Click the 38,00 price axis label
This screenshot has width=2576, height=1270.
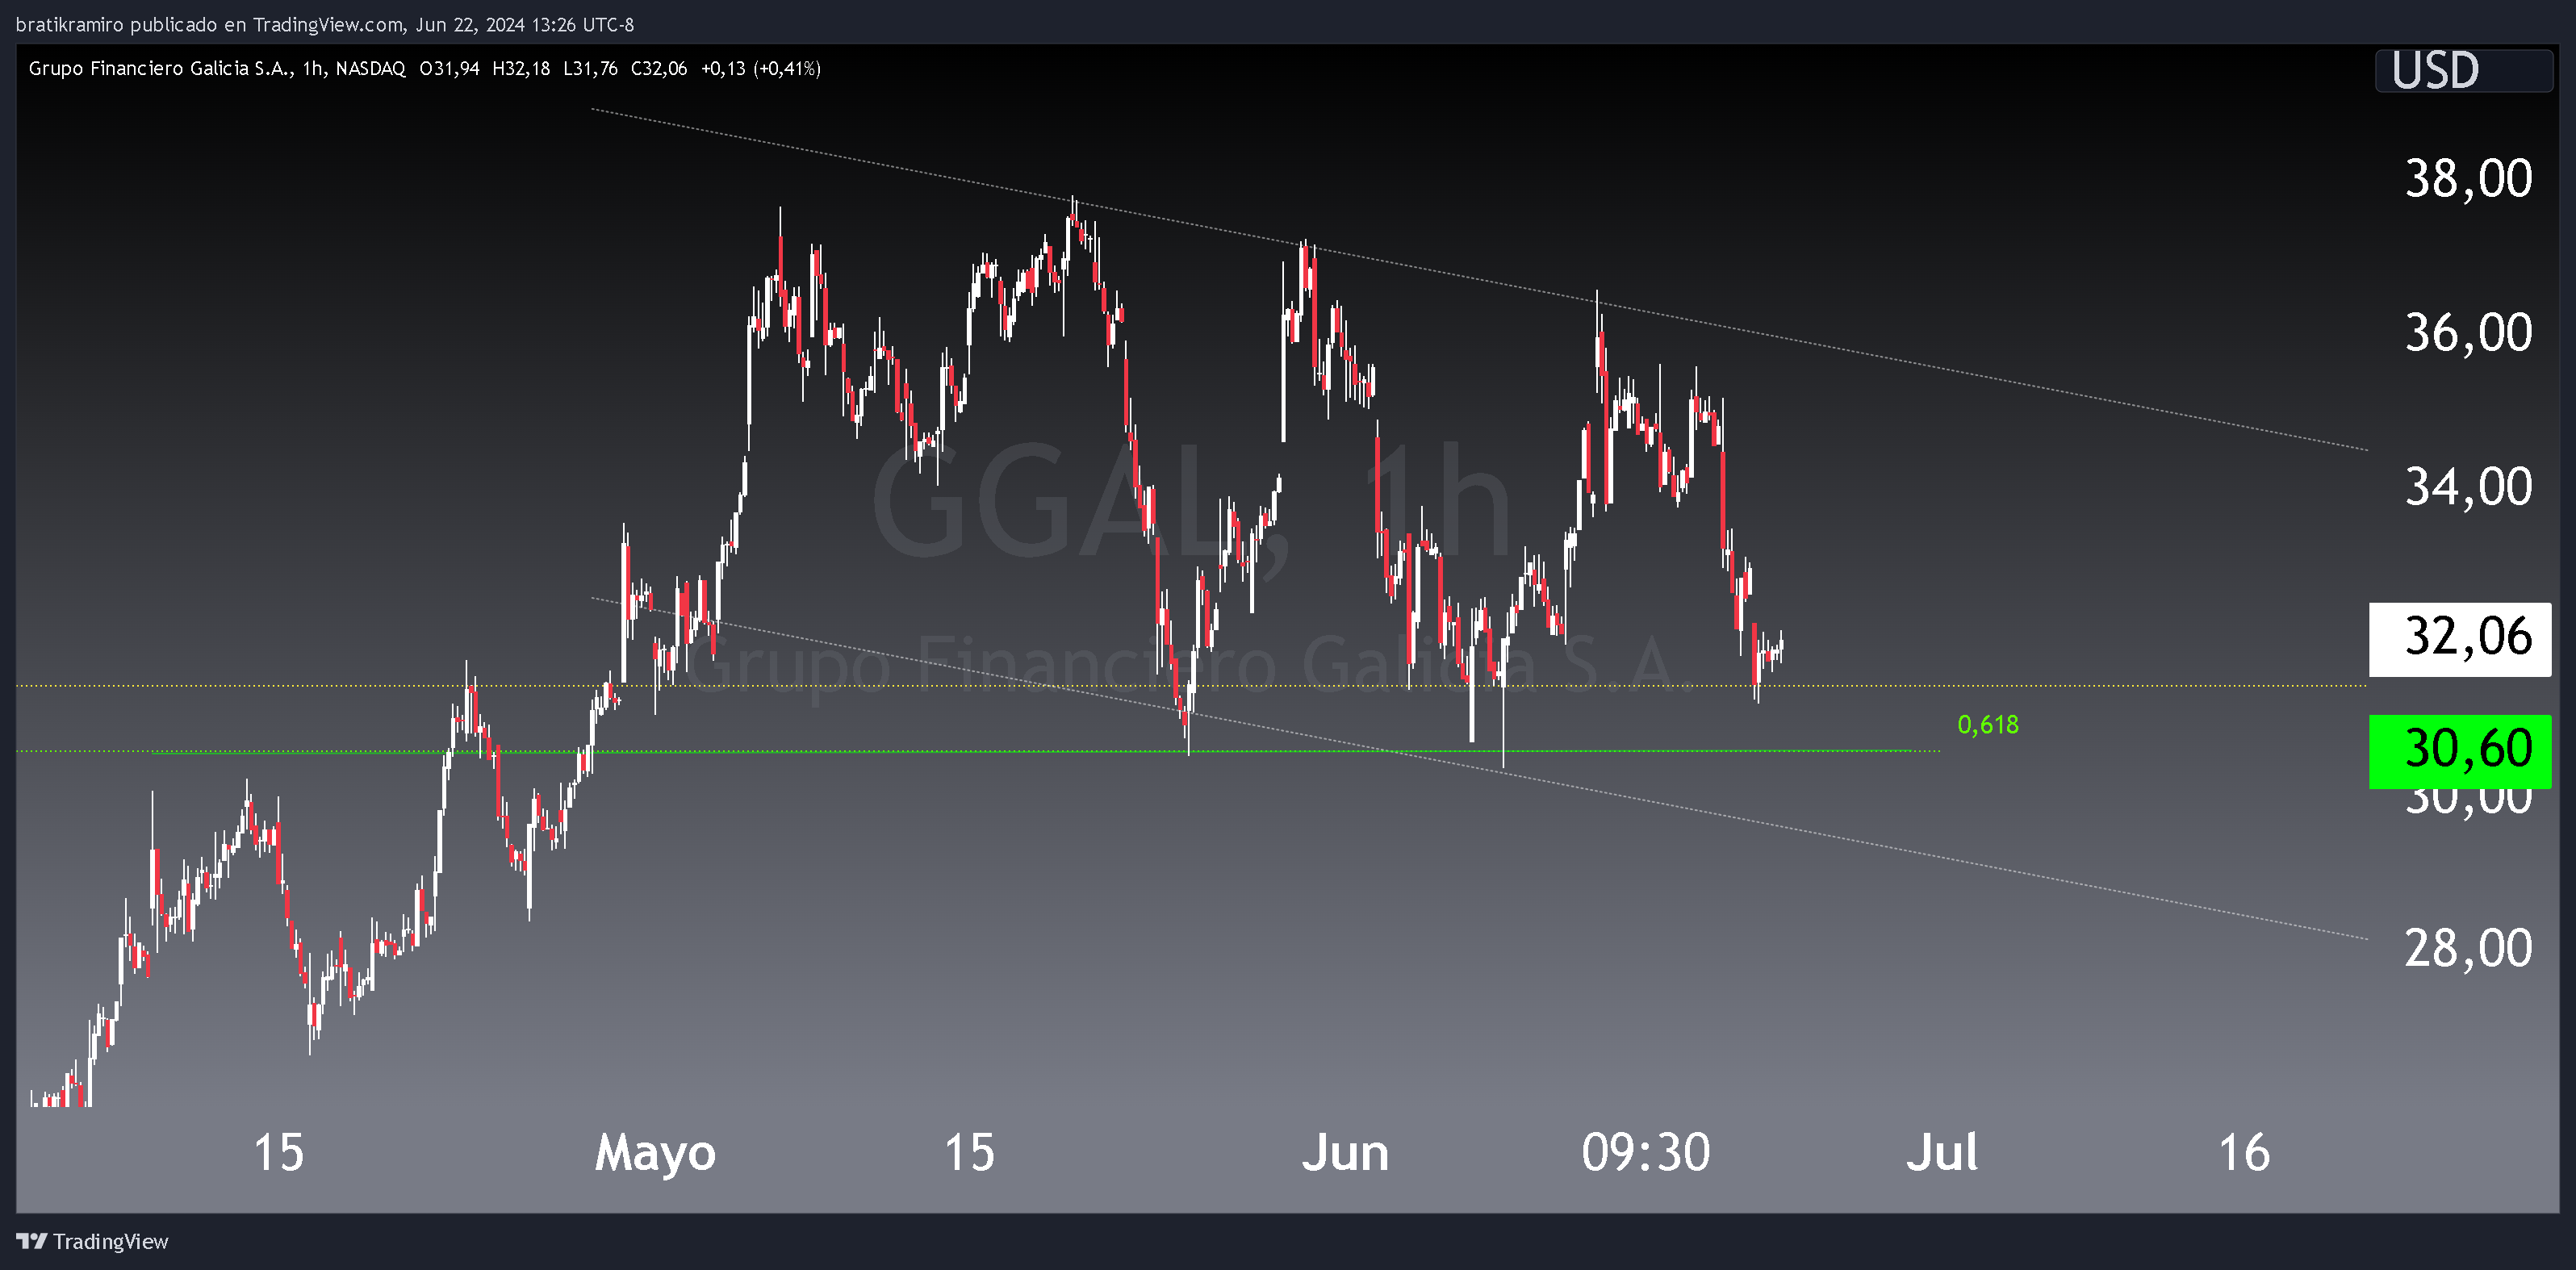coord(2468,180)
